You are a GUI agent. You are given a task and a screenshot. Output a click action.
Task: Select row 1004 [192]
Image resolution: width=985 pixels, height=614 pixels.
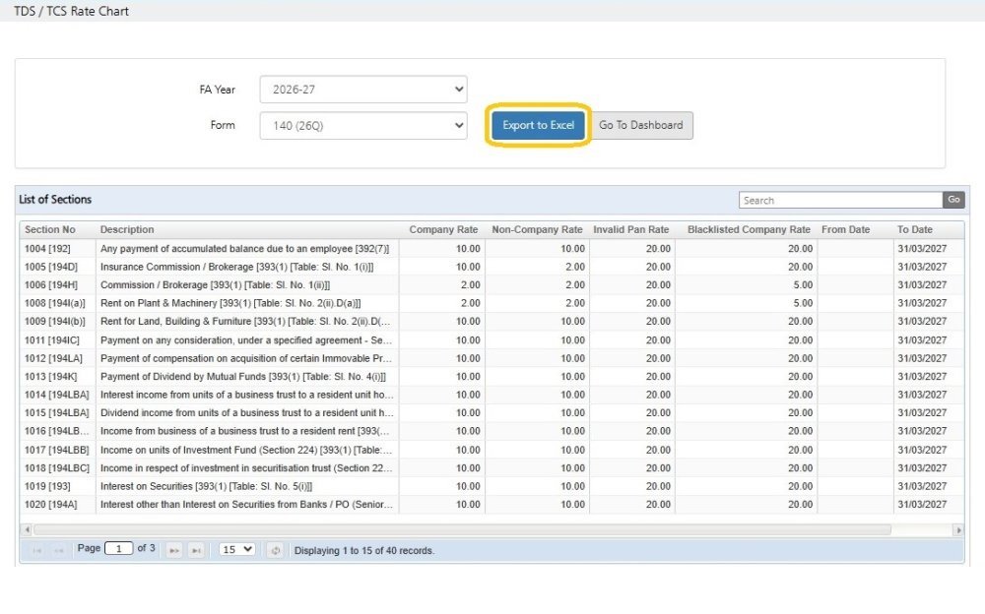[492, 249]
